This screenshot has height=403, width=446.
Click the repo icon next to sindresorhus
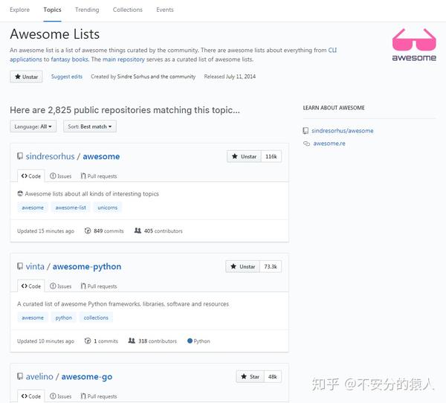click(x=20, y=156)
